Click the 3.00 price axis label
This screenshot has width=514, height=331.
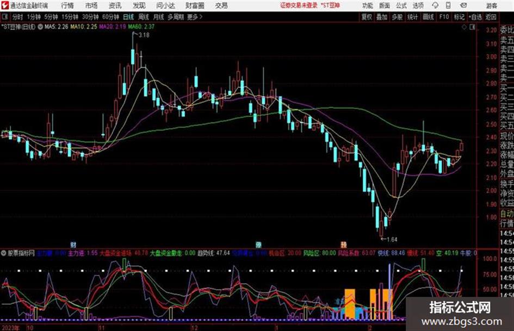491,57
